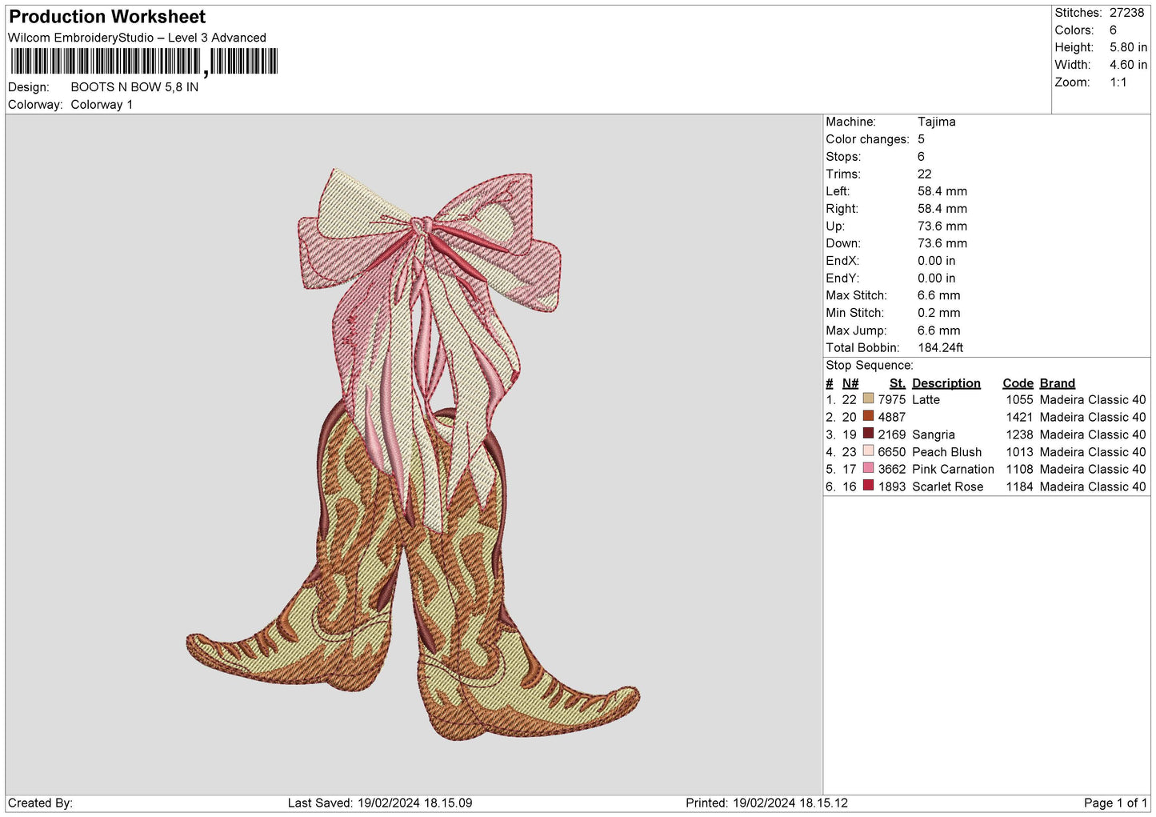Click the 'Sangria' description text
Image resolution: width=1156 pixels, height=817 pixels.
click(933, 435)
